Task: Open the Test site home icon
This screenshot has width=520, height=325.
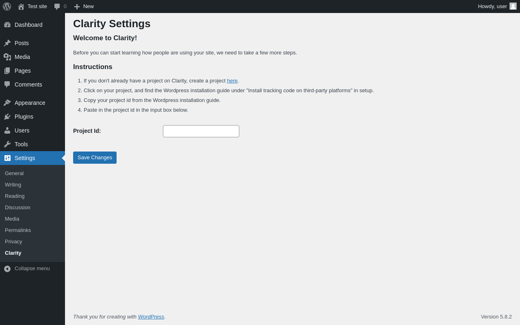Action: [x=21, y=6]
